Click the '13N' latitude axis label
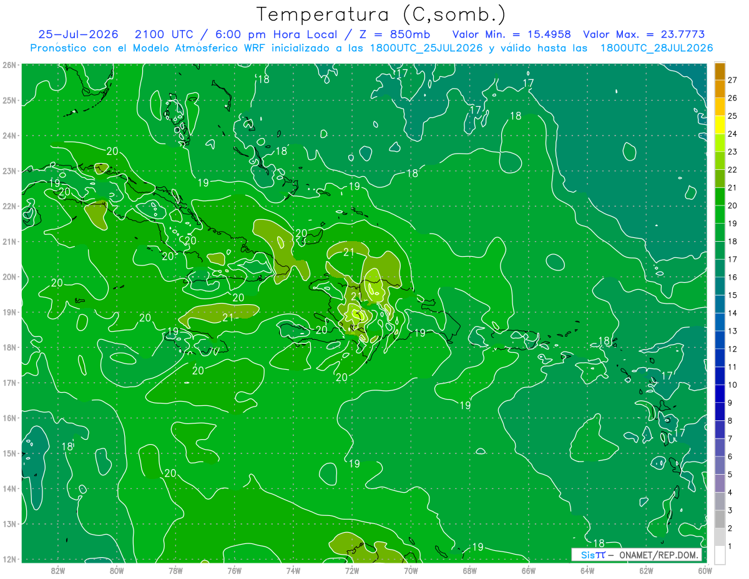 (x=9, y=523)
